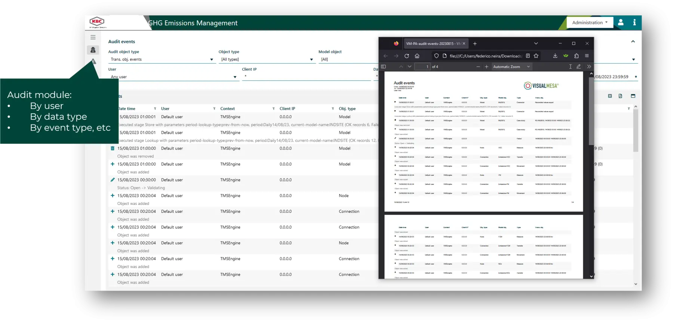Open the hamburger menu in the left sidebar
Screen dimensions: 673x322
(93, 37)
